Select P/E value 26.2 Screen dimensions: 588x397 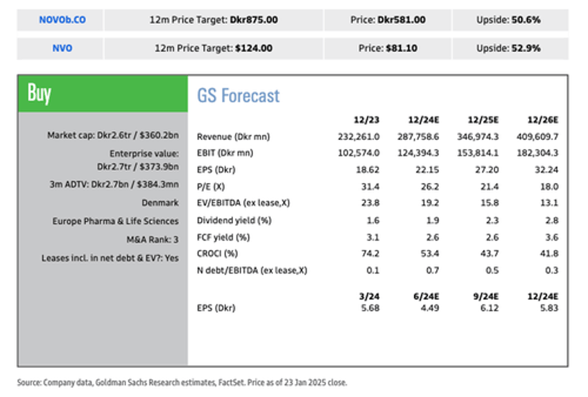click(x=430, y=186)
